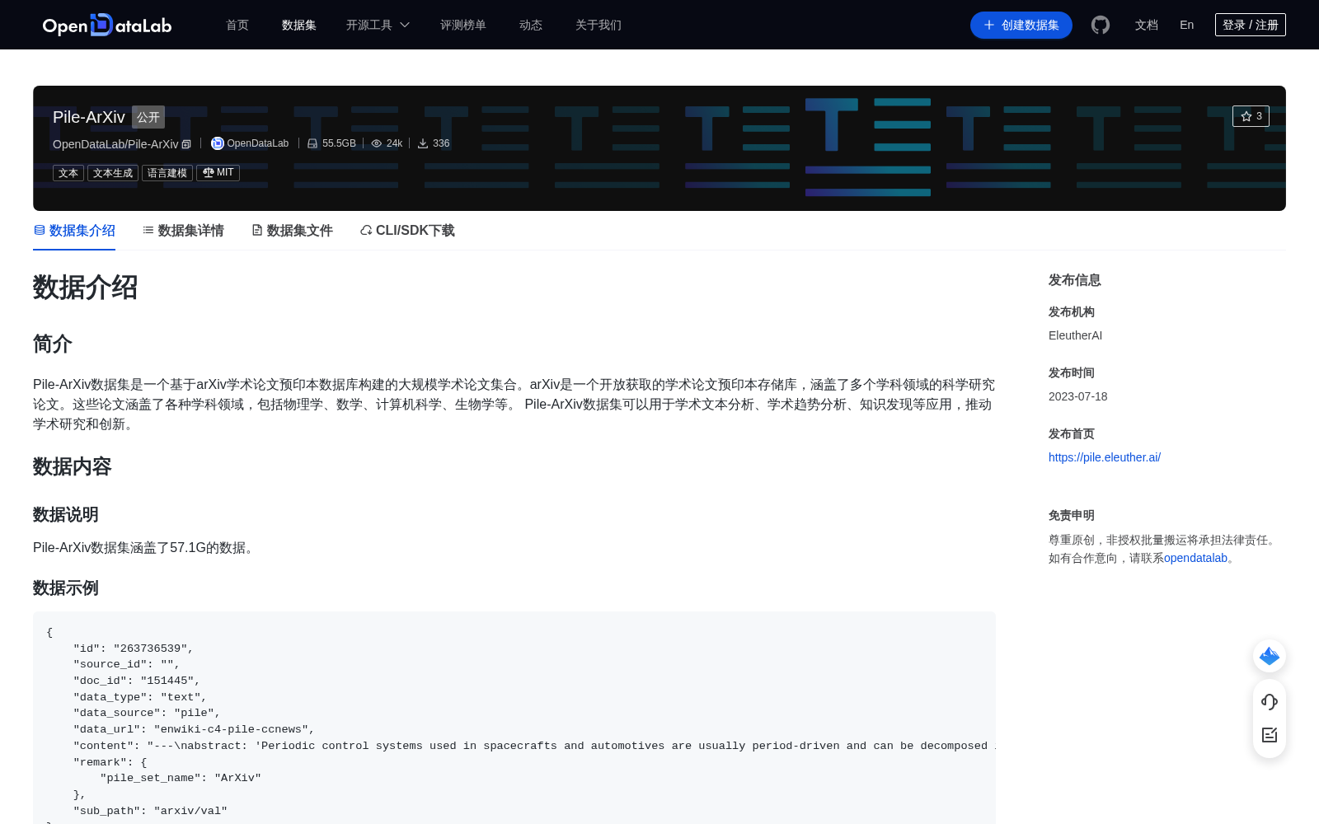Screen dimensions: 1319x824
Task: Select the 数据集介绍 tab
Action: tap(74, 231)
